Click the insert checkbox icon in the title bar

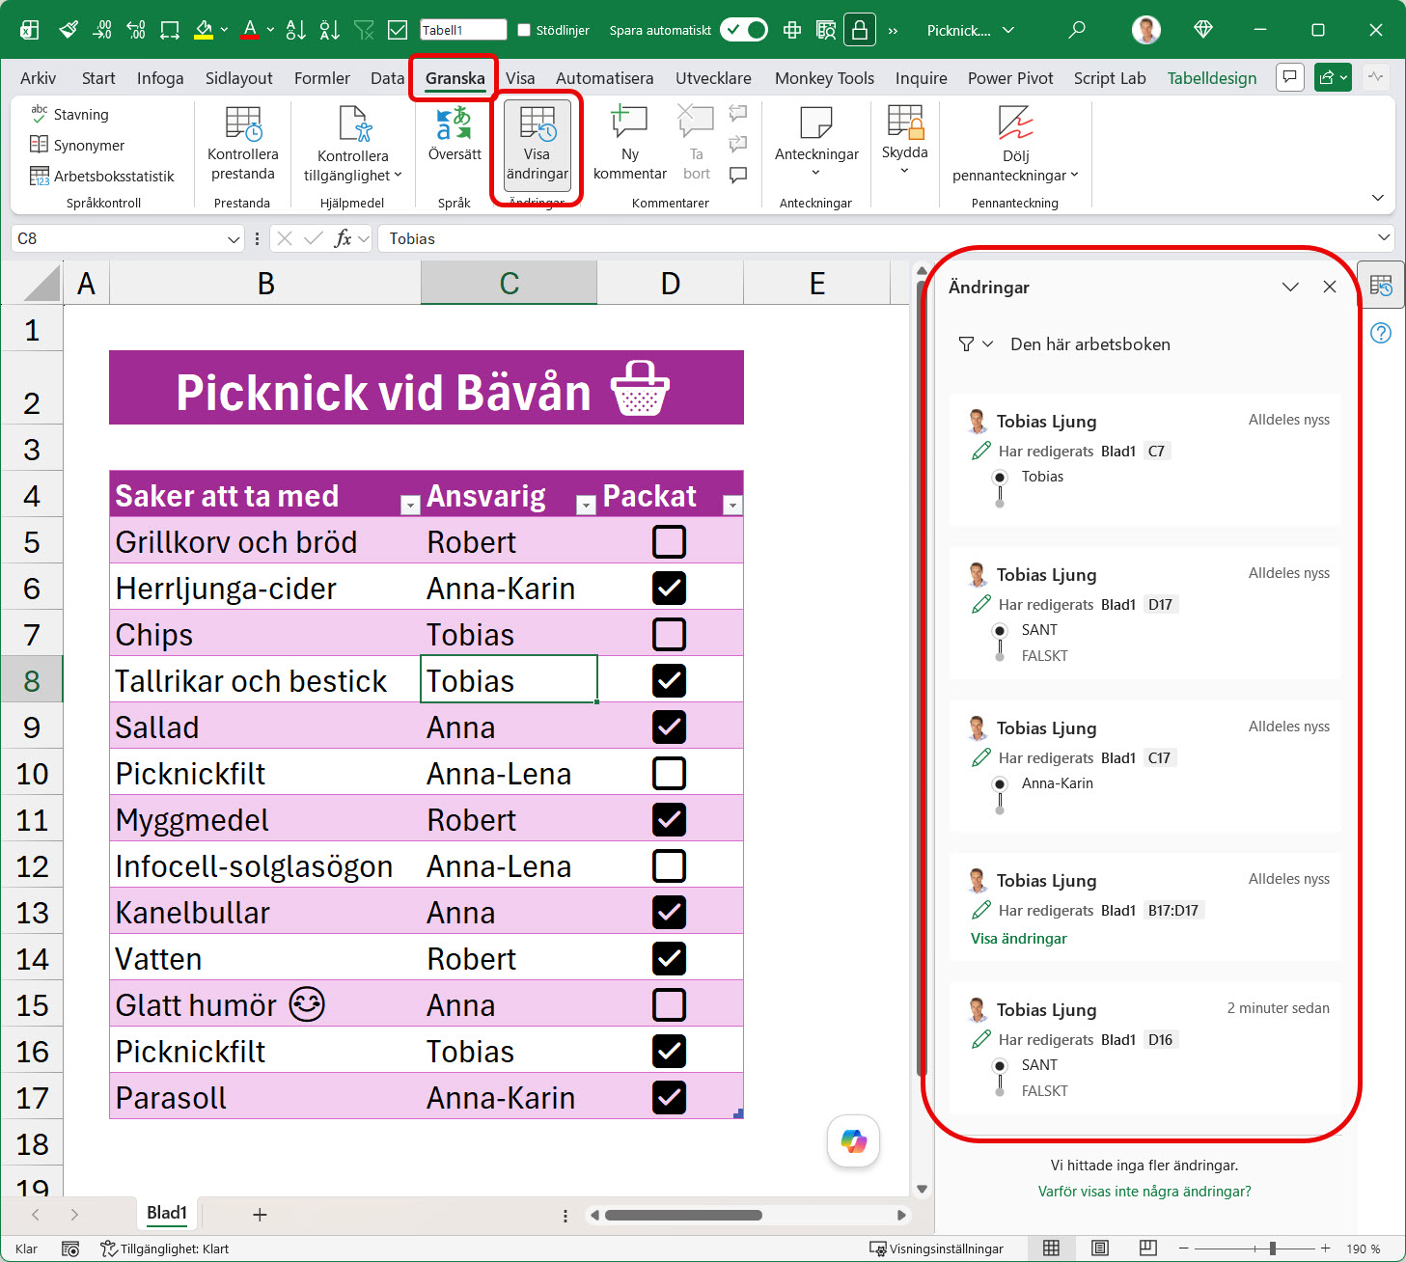point(398,30)
